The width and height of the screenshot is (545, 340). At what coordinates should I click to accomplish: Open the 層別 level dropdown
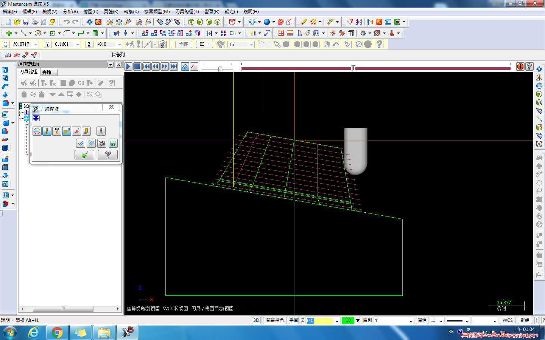click(x=411, y=321)
